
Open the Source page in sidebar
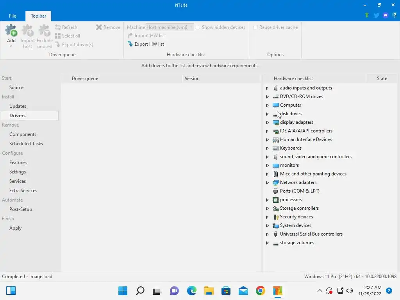pos(16,87)
